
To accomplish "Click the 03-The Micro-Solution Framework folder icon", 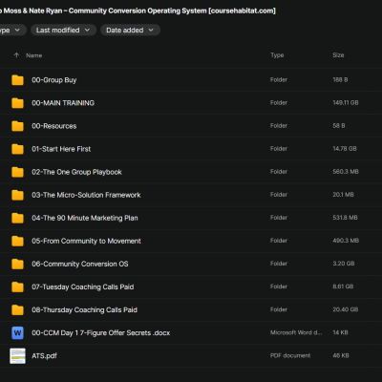I will (17, 195).
